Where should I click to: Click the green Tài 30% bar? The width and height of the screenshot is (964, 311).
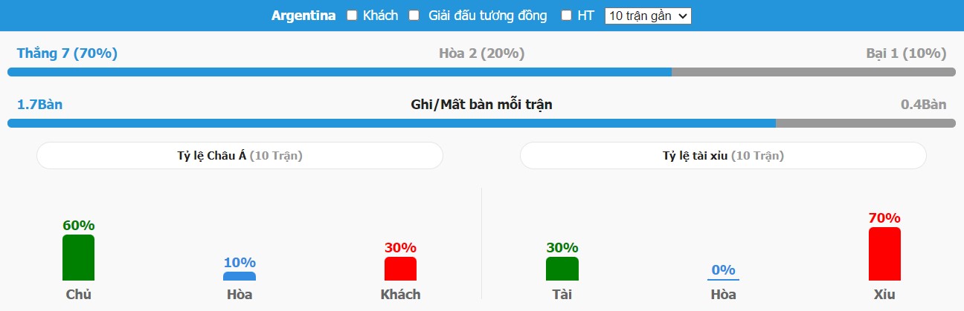point(562,269)
